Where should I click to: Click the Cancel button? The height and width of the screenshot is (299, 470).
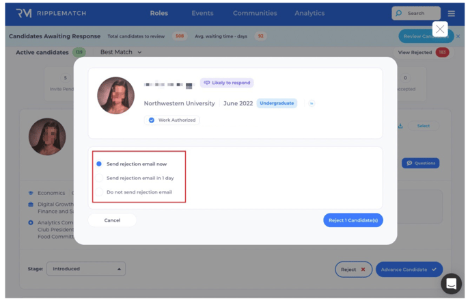[112, 220]
